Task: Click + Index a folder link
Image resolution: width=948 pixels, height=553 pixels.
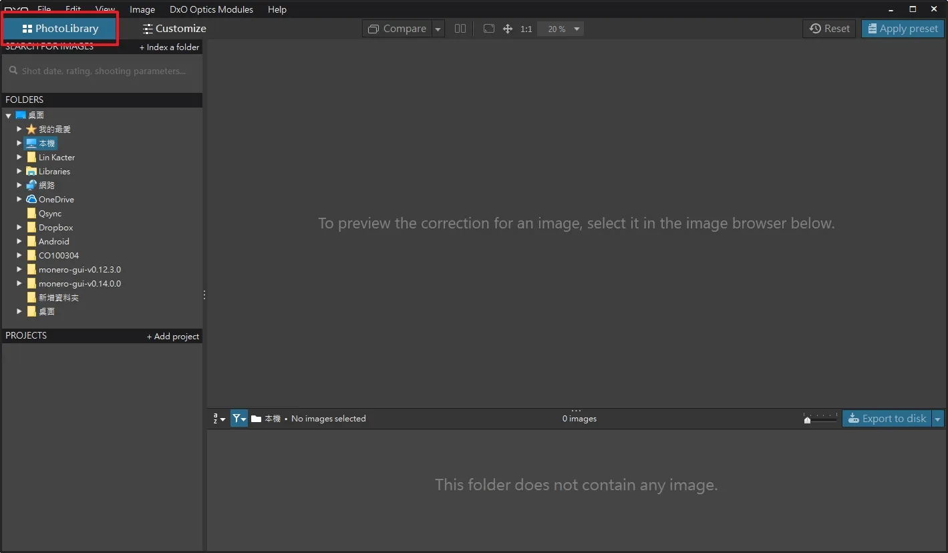Action: (169, 47)
